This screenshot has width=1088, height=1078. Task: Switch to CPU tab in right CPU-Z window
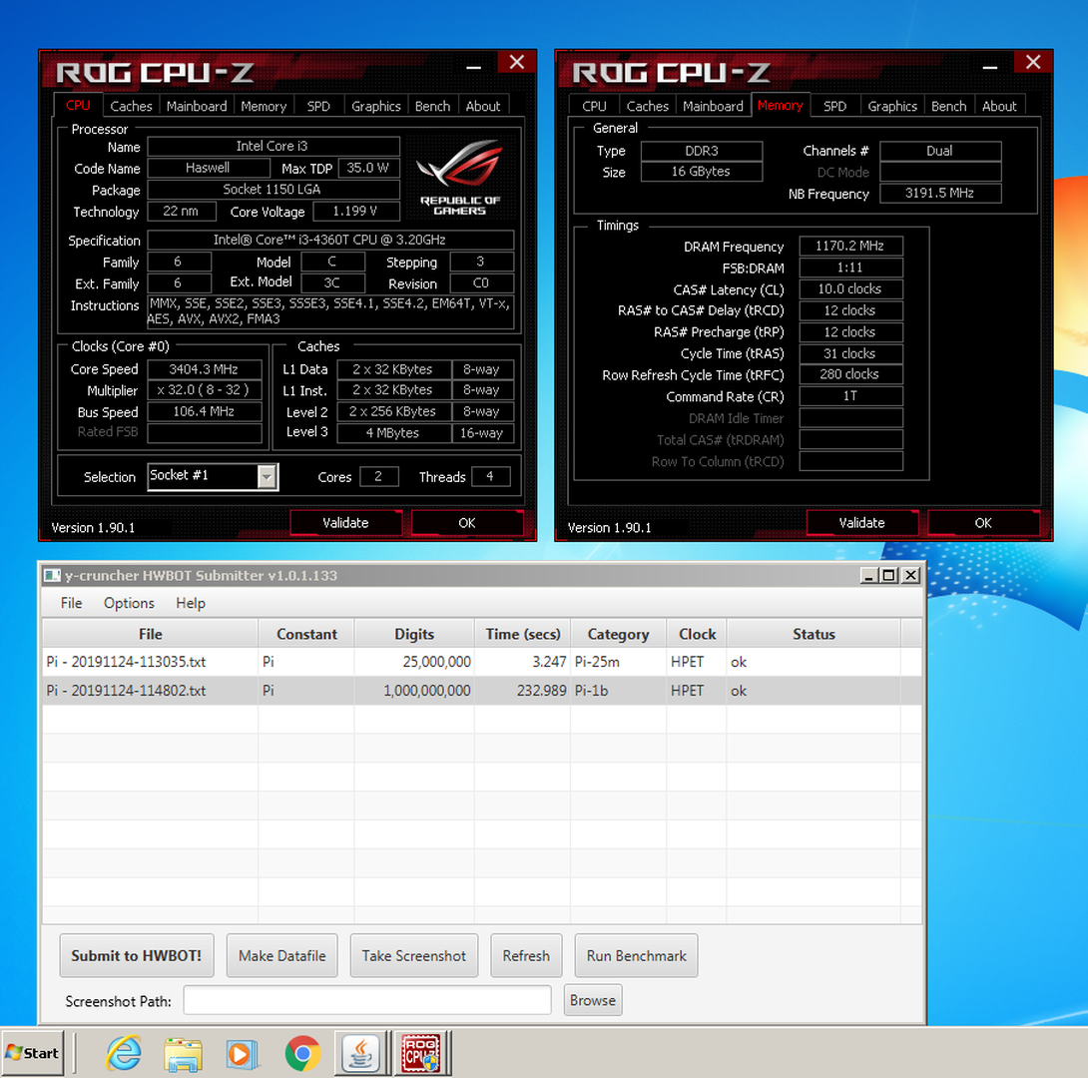tap(594, 106)
